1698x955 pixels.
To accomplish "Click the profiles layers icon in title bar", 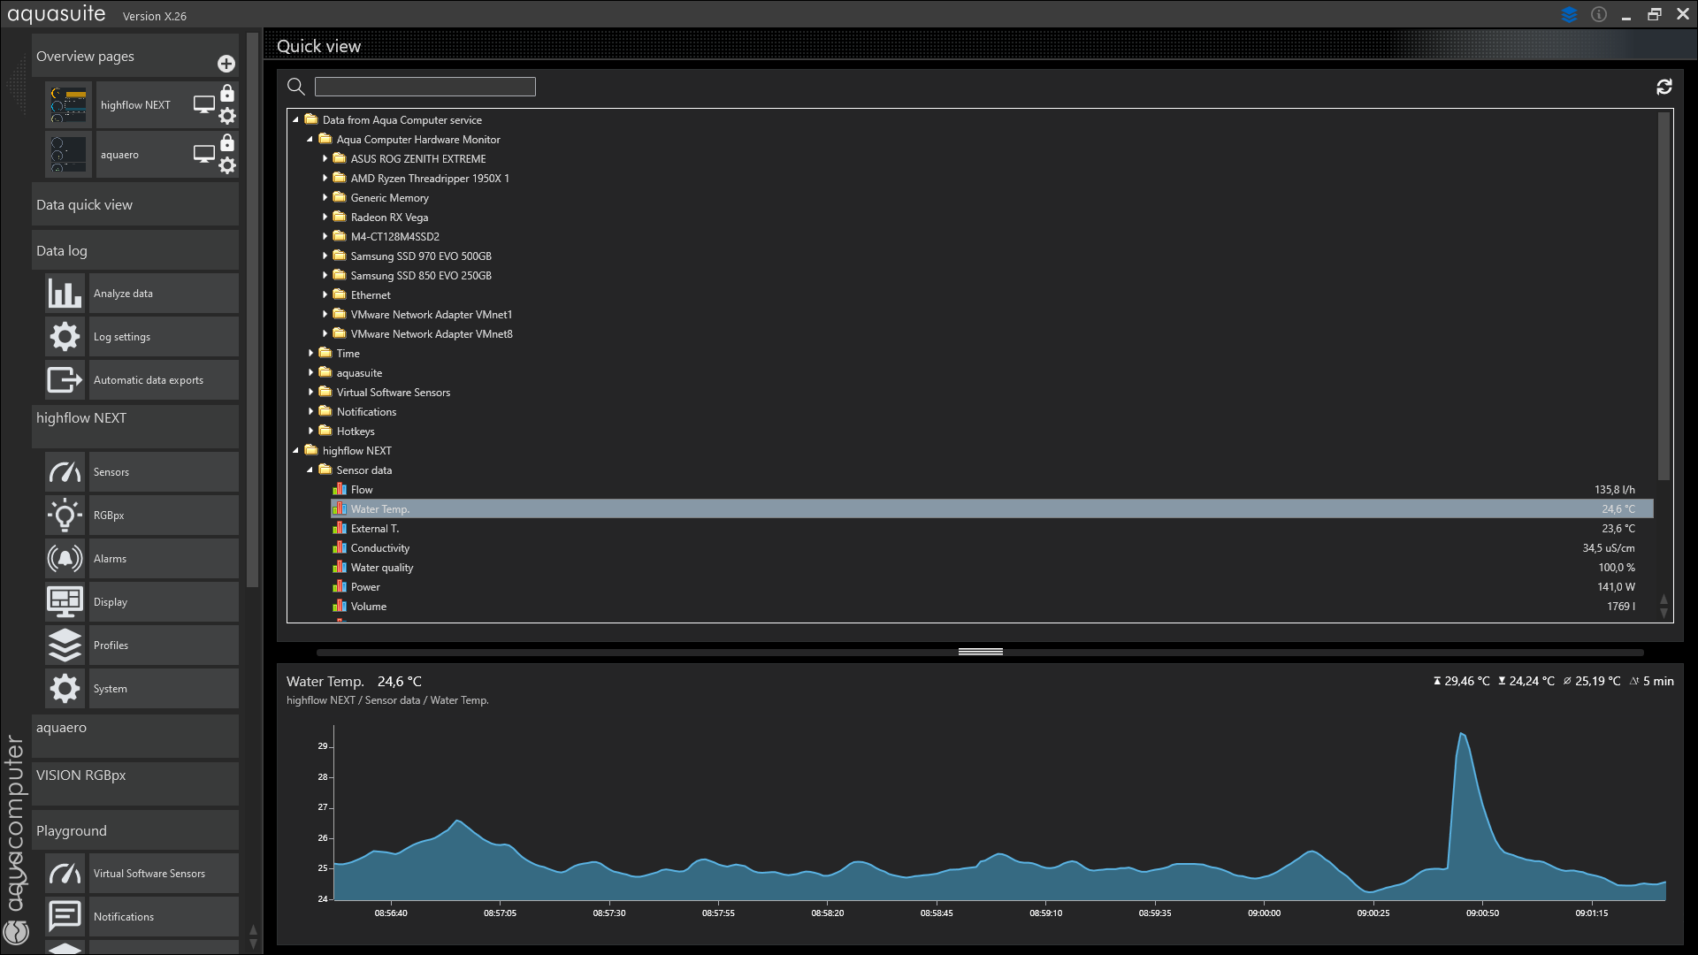I will pos(1570,14).
